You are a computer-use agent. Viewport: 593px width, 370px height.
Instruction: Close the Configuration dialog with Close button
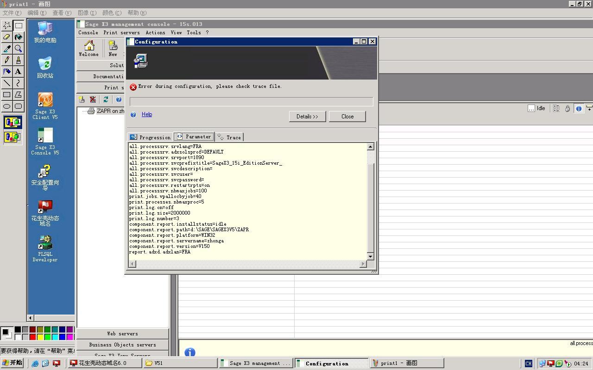click(347, 117)
